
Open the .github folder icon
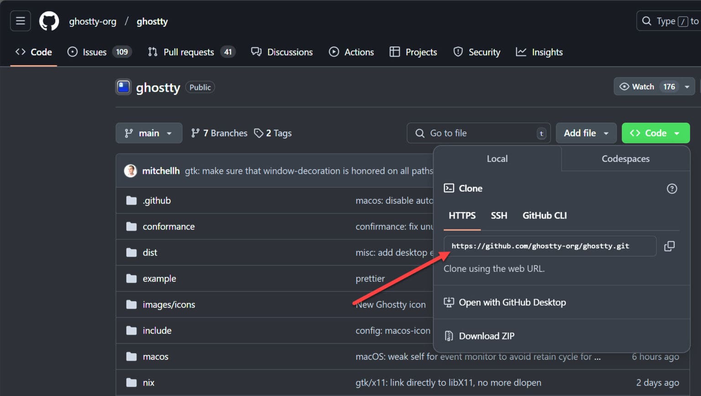(132, 200)
